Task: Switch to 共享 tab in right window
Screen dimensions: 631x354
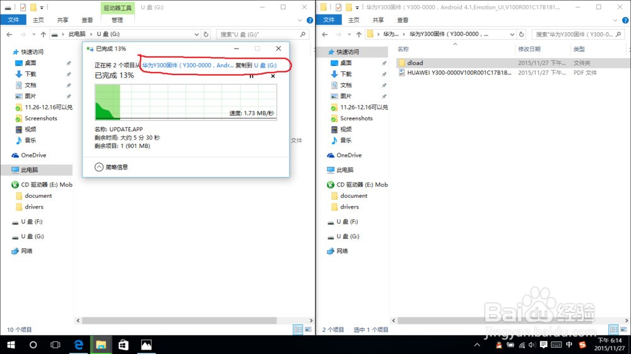Action: pyautogui.click(x=378, y=20)
